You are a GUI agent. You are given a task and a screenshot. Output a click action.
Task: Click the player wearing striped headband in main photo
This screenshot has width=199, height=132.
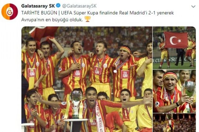124,71
